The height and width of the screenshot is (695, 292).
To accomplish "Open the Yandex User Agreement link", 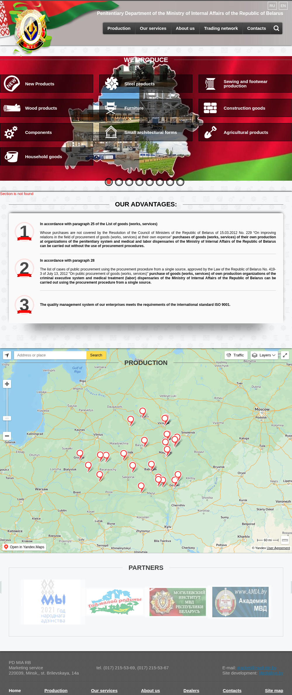I will [x=278, y=548].
